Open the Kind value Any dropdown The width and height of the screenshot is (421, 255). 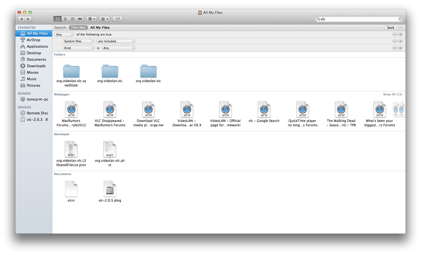point(118,48)
